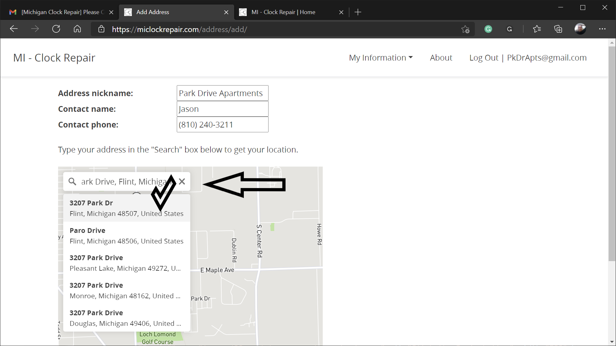Click the back navigation arrow button

pos(13,29)
